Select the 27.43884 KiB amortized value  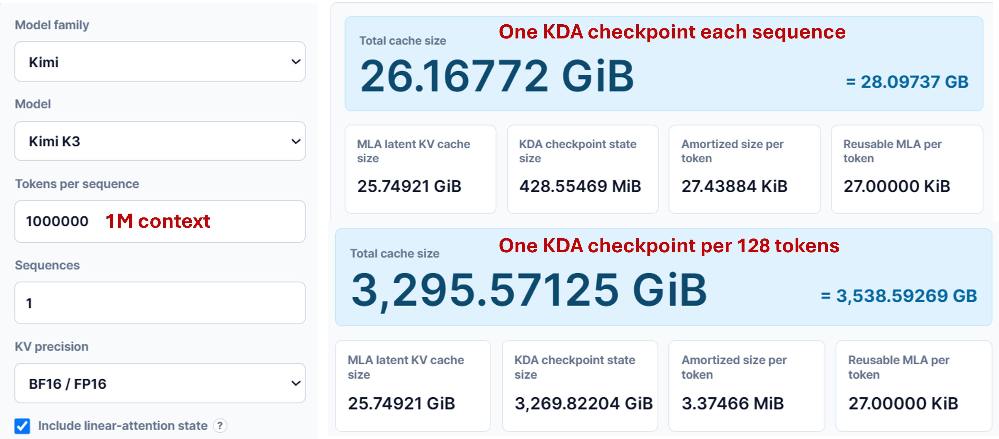pyautogui.click(x=734, y=186)
